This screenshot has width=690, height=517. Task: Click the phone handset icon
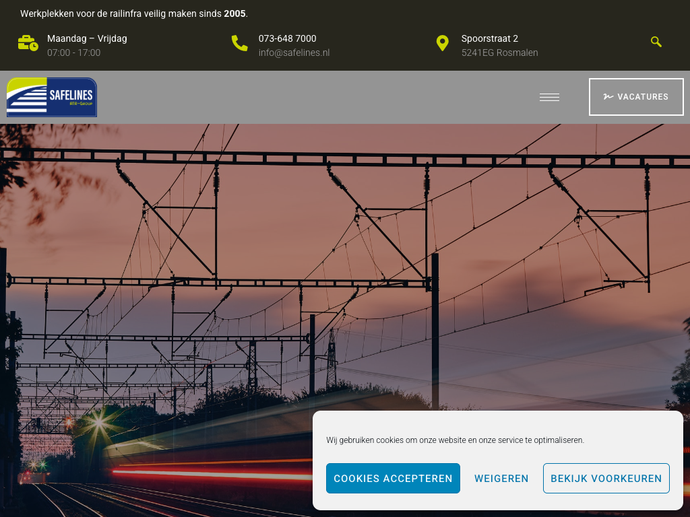click(239, 43)
